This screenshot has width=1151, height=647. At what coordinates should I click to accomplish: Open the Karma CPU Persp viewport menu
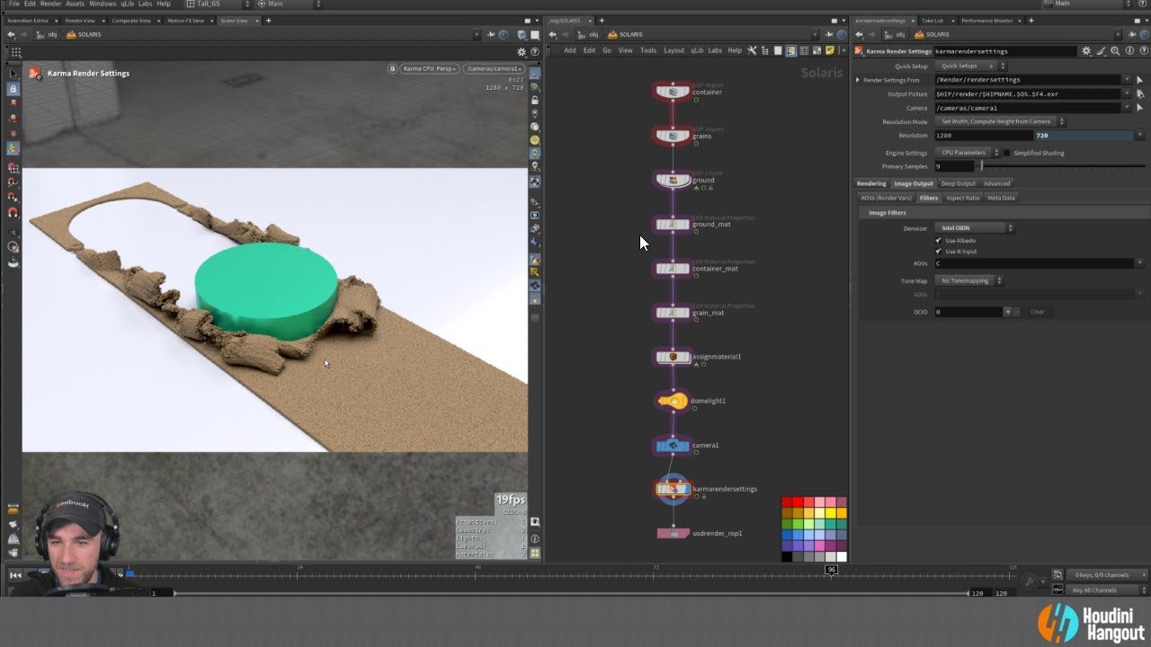click(430, 68)
